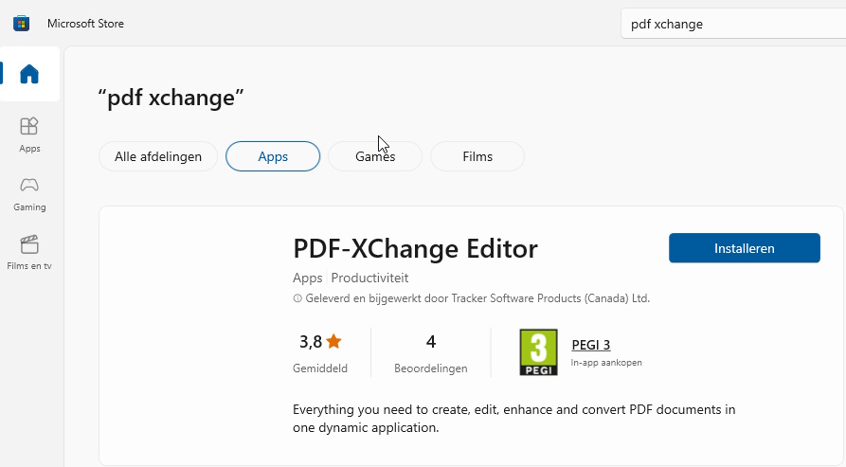Click the Productiviteit category label
The height and width of the screenshot is (467, 846).
[x=369, y=278]
